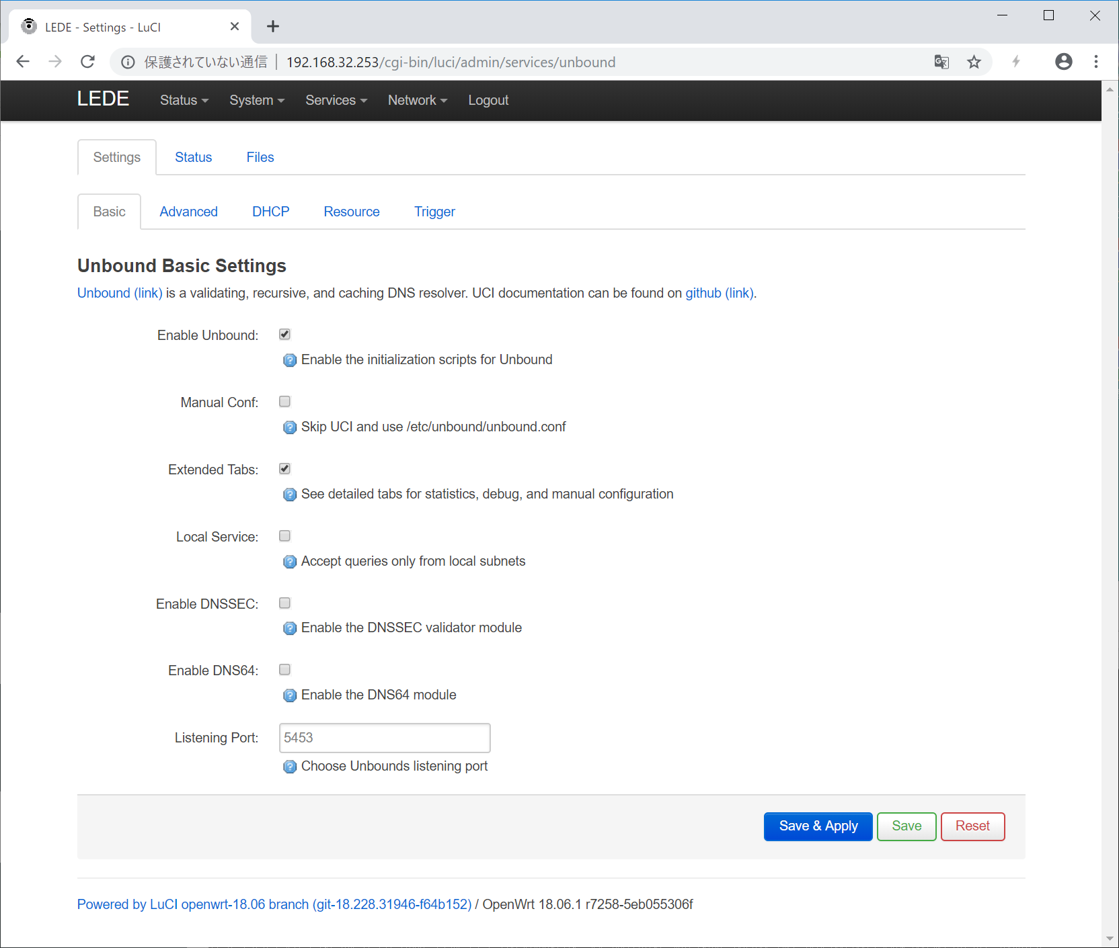Select the Settings top-level tab
Viewport: 1119px width, 948px height.
click(117, 157)
